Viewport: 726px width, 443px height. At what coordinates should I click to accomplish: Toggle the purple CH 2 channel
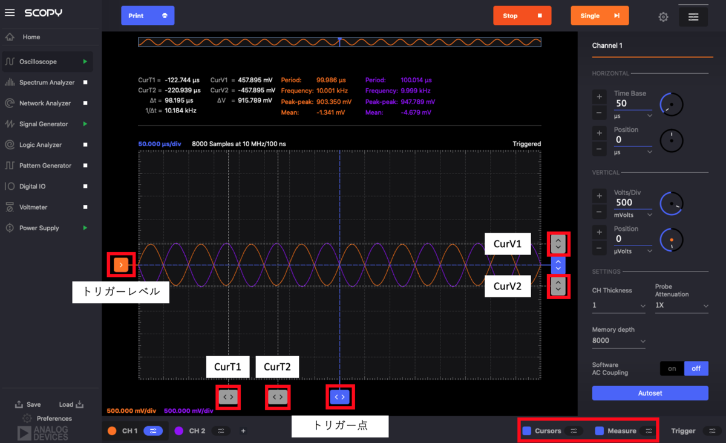179,431
